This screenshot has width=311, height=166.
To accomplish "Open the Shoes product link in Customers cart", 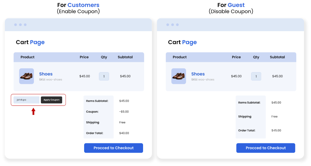I will click(46, 74).
